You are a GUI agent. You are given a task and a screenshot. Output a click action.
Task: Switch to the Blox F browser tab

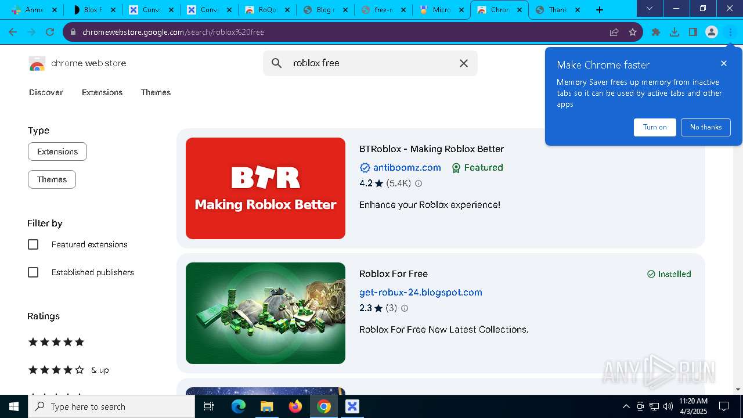(x=92, y=10)
